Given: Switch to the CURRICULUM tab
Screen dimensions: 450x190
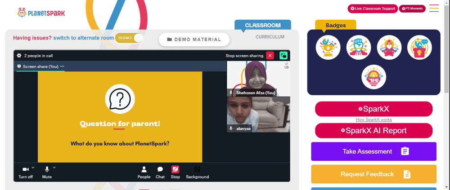Looking at the screenshot, I should point(270,37).
